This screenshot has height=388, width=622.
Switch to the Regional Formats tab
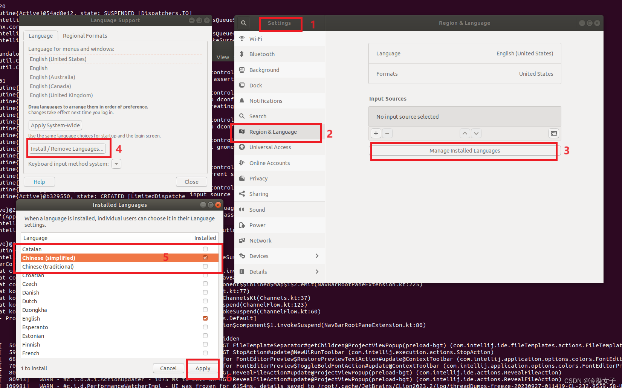point(85,35)
